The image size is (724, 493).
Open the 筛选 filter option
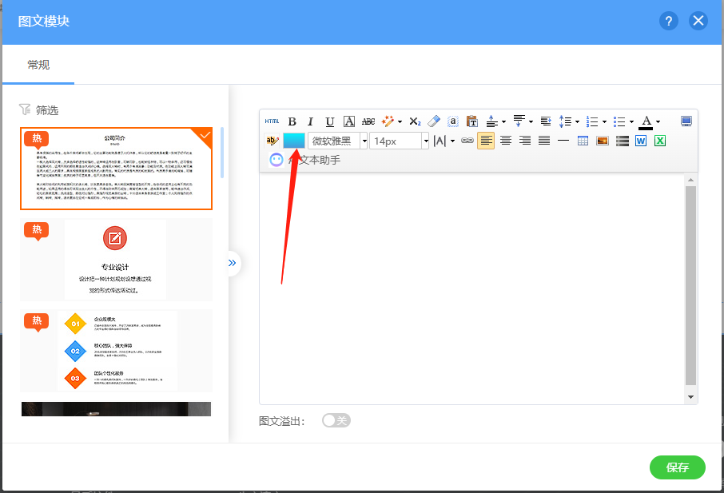pyautogui.click(x=39, y=110)
